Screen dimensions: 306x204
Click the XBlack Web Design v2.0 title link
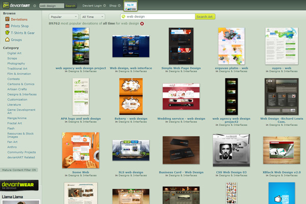pyautogui.click(x=282, y=172)
